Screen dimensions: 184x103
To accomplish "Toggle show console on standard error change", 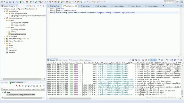I will [x=155, y=60].
